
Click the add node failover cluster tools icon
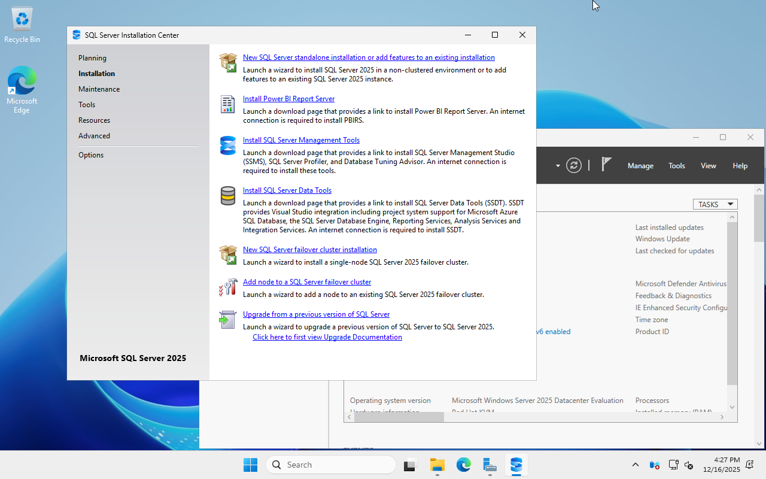[228, 287]
